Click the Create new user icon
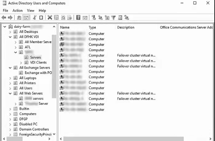 click(94, 18)
